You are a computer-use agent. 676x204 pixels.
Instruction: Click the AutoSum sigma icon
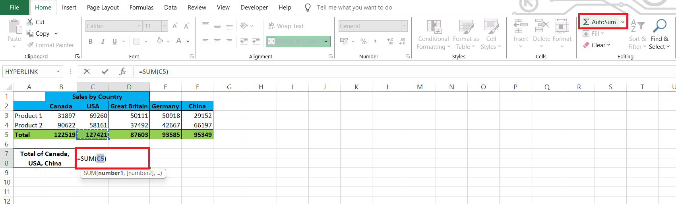[x=586, y=22]
